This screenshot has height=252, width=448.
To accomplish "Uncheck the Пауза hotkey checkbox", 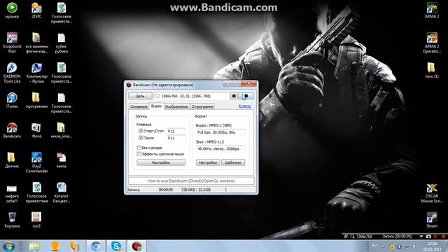I will tap(141, 138).
